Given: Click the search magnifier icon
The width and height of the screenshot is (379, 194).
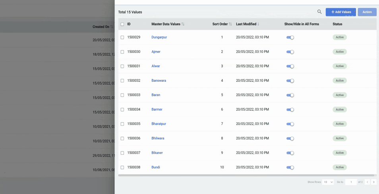Looking at the screenshot, I should click(x=319, y=12).
